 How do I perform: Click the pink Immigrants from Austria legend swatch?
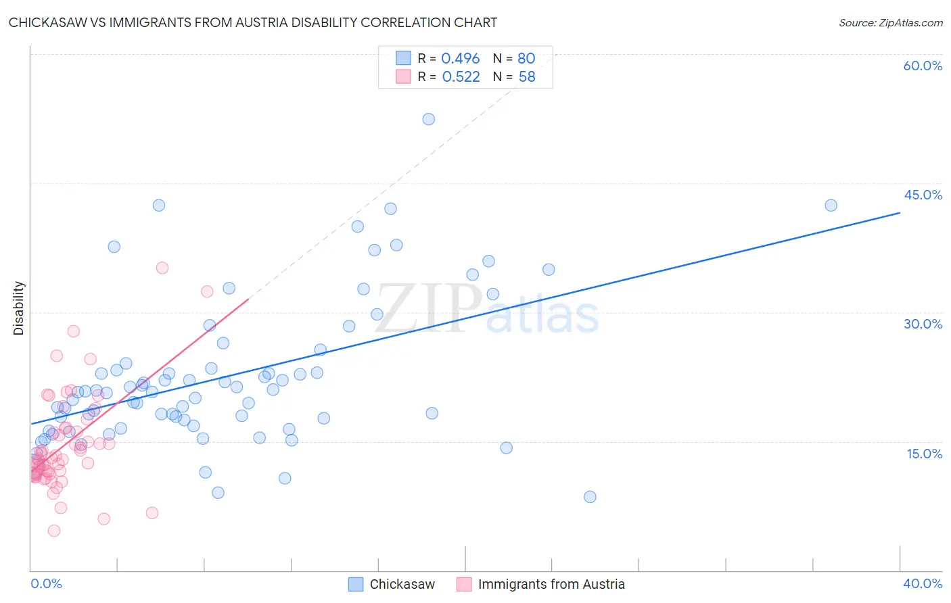click(x=464, y=584)
